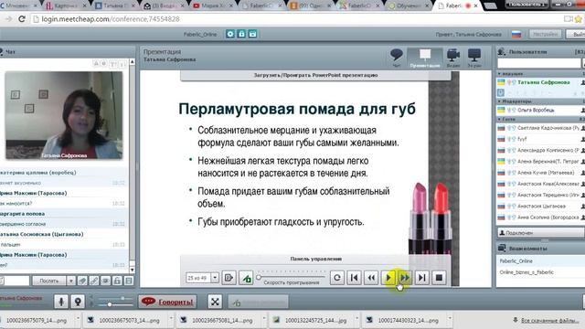Click Загрузить/Проиграть PowerPoint презентацию bar
The image size is (585, 329).
(315, 75)
